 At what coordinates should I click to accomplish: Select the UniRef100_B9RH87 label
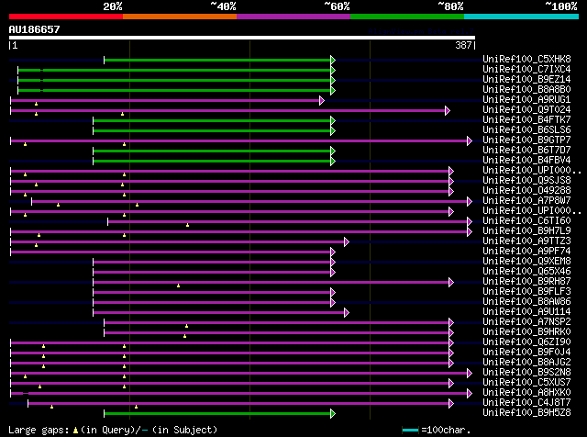(526, 282)
